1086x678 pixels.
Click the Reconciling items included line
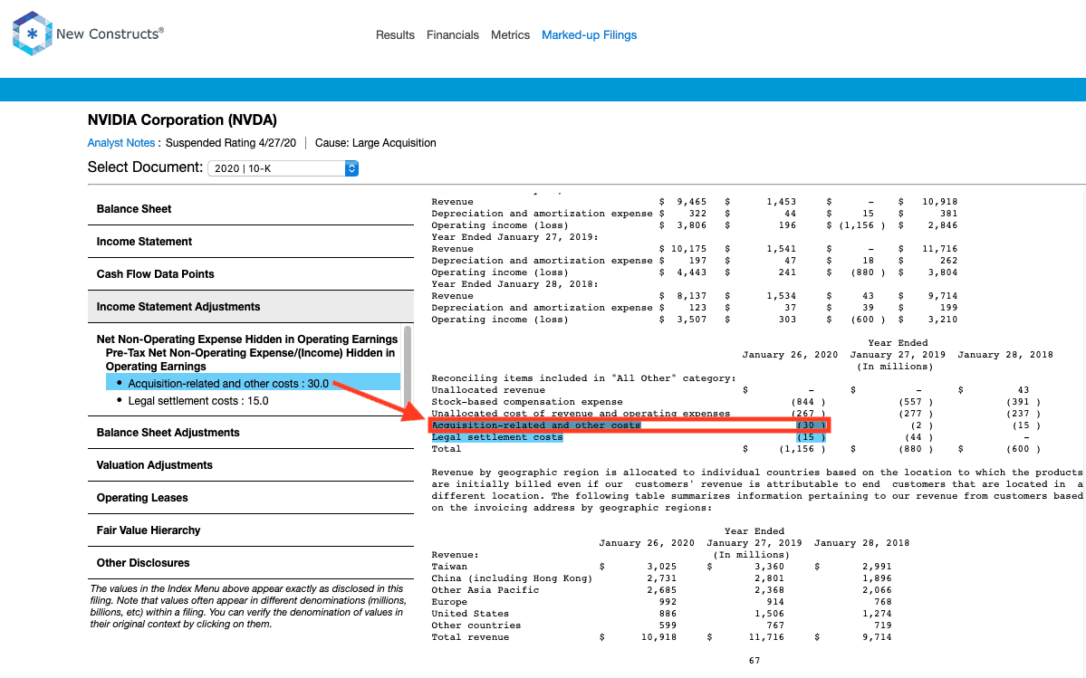[584, 378]
